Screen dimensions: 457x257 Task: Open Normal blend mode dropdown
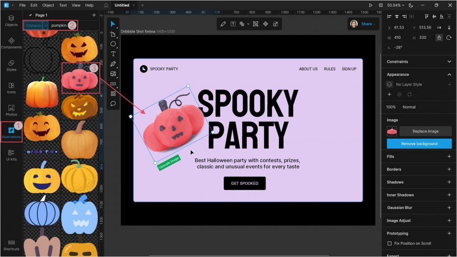point(409,107)
